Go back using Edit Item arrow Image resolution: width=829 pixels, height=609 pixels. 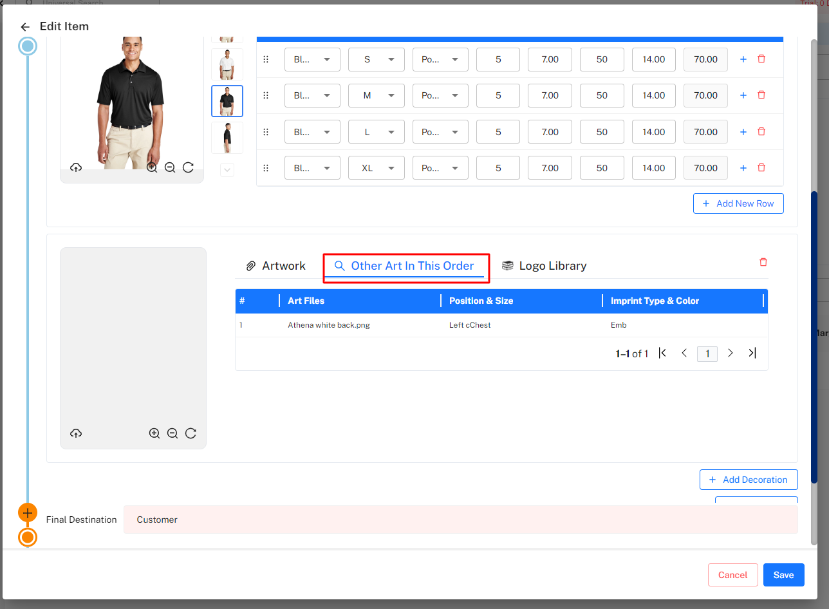coord(25,27)
